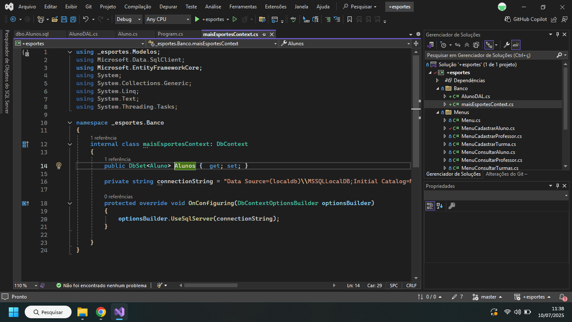Viewport: 572px width, 322px height.
Task: Expand the Dependências node
Action: coord(437,80)
